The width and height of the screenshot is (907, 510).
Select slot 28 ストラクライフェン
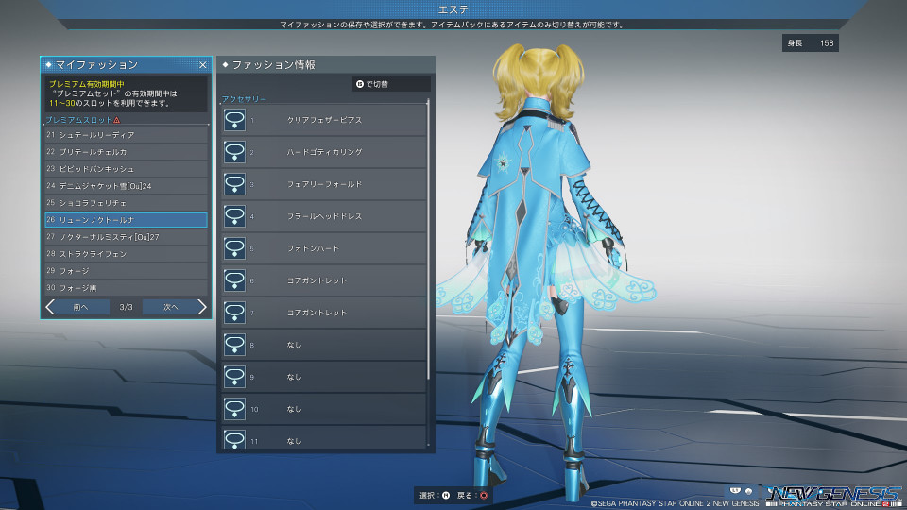[x=126, y=254]
